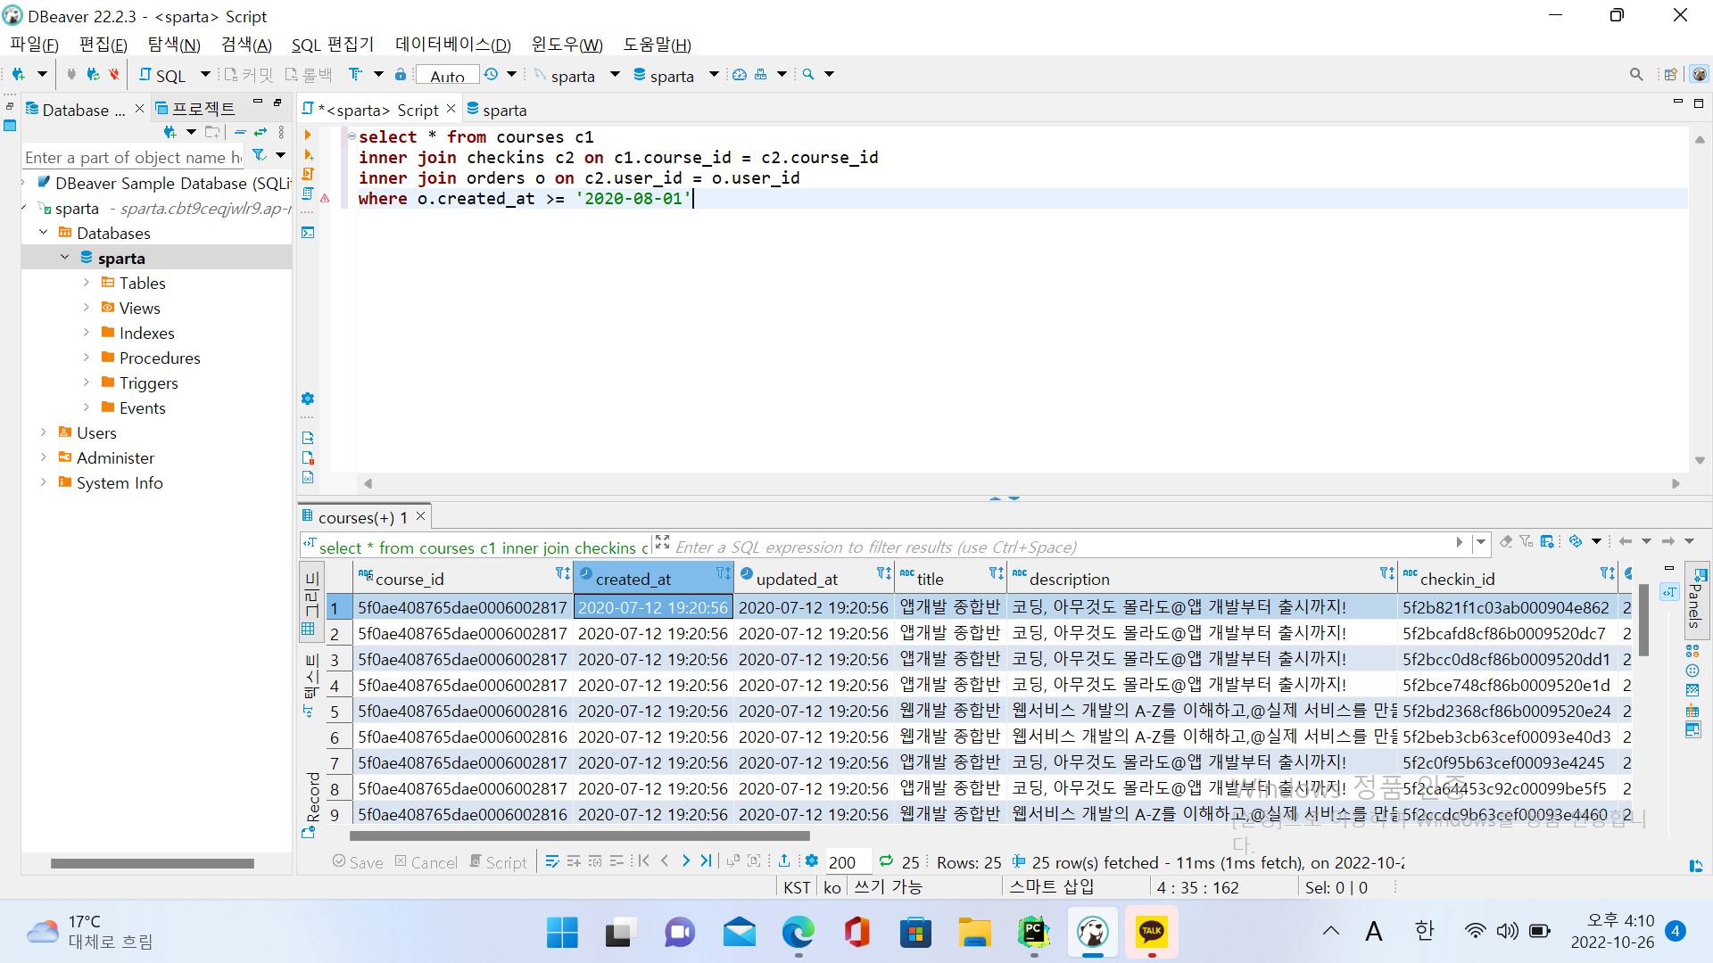The image size is (1713, 963).
Task: Open the active connection sparta dropdown
Action: 615,75
